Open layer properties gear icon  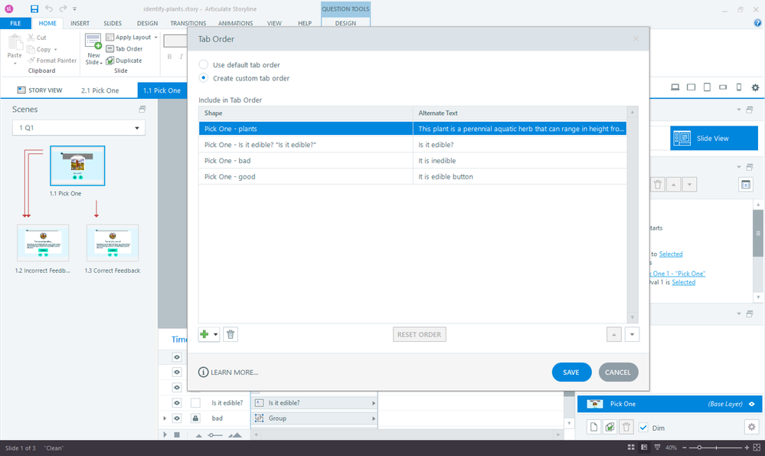pos(751,427)
